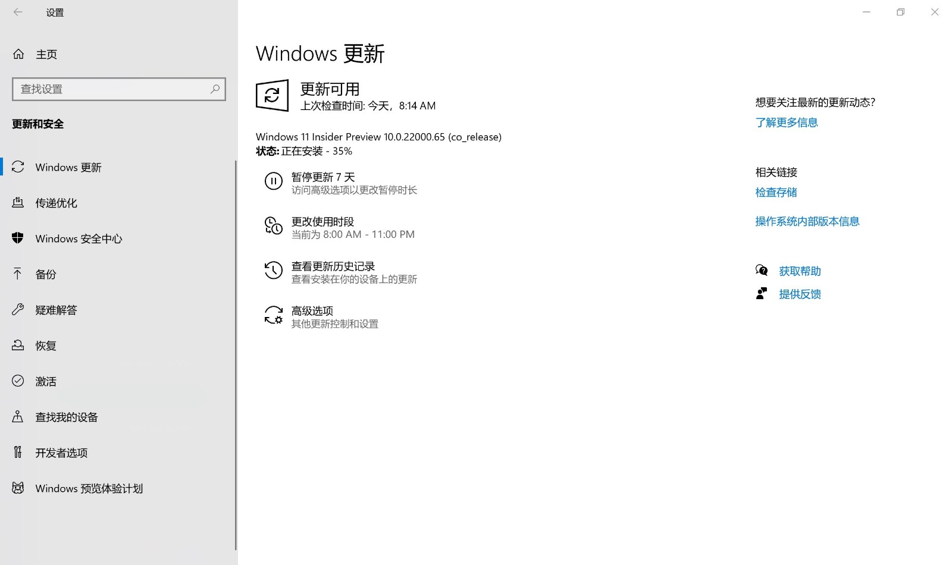Click 暂停更新 7 天 option
Screen dimensions: 952x565
[x=341, y=183]
